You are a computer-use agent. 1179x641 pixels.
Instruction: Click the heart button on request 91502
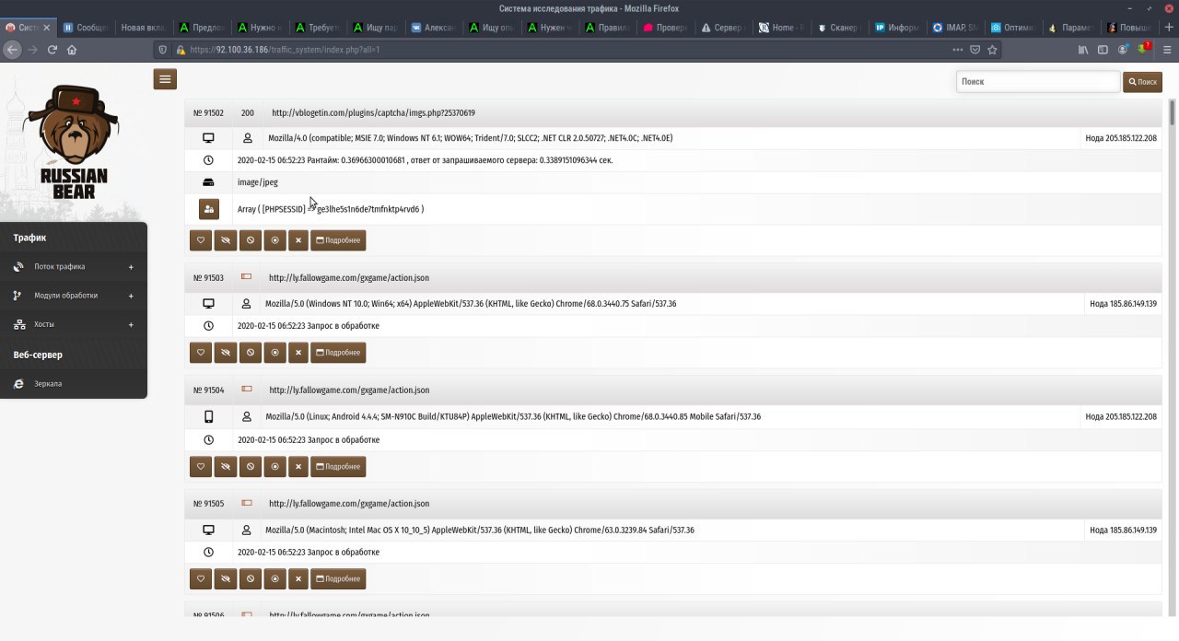point(201,240)
